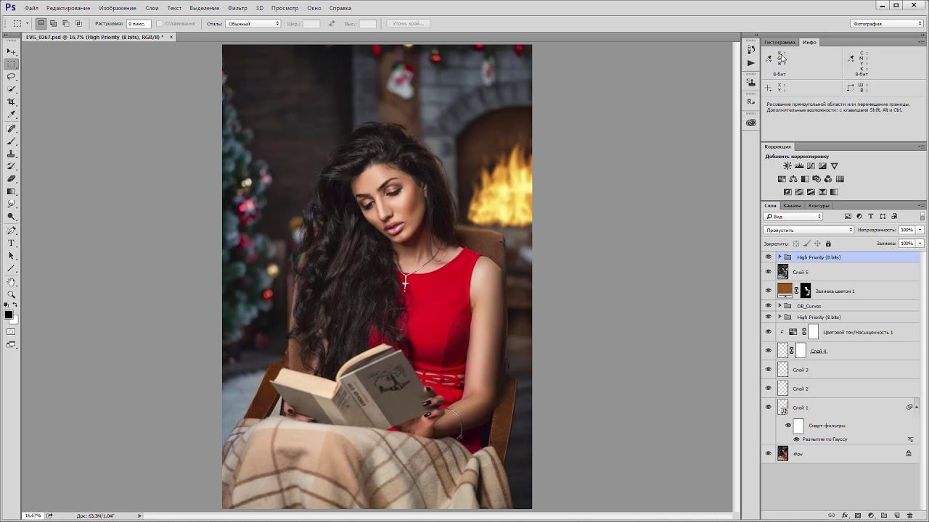The height and width of the screenshot is (522, 929).
Task: Add layer mask from panel bottom
Action: [x=858, y=515]
